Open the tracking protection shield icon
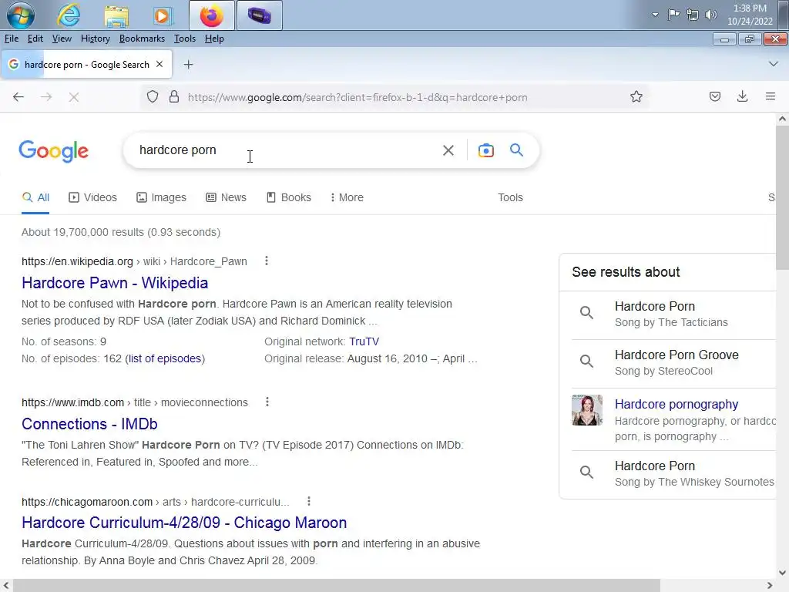 click(153, 96)
